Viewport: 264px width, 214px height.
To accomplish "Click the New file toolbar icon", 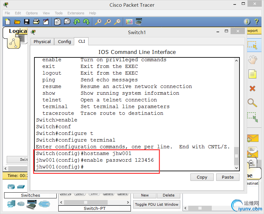I will click(8, 22).
